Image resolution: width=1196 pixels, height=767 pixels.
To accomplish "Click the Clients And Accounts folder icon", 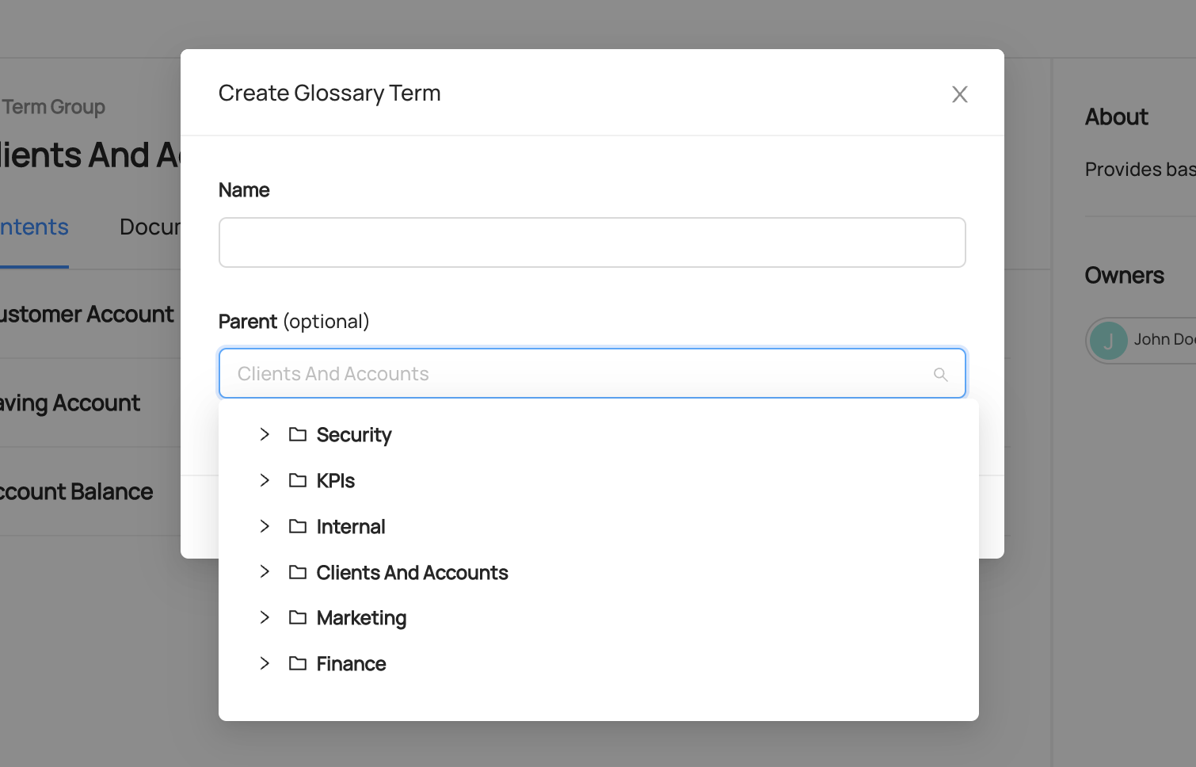I will click(298, 572).
